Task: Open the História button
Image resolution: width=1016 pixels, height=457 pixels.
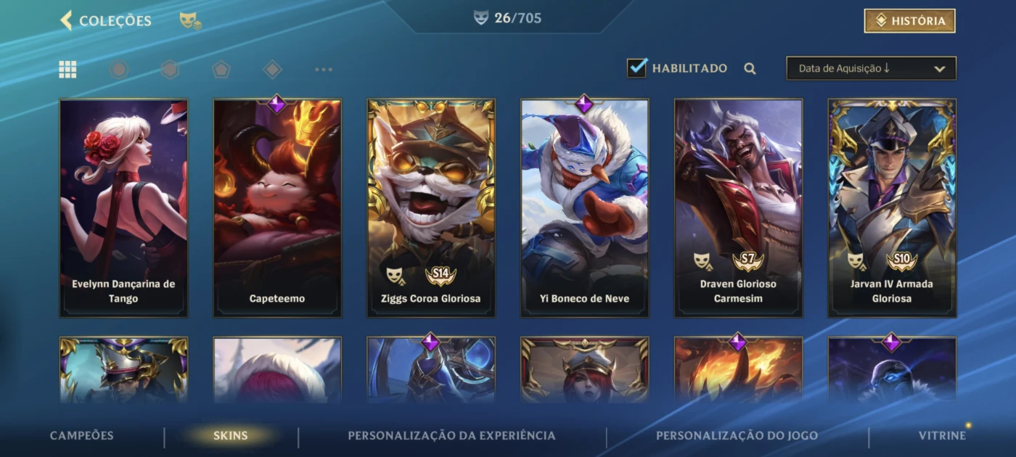Action: 909,21
